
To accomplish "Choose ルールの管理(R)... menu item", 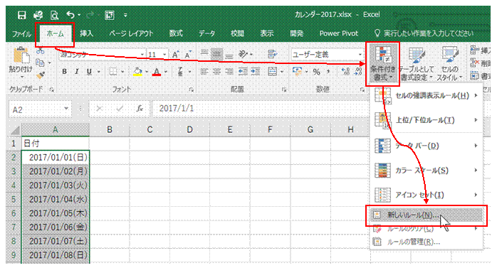I will pos(427,242).
